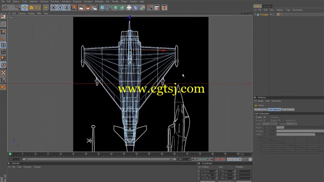Click the position X coordinate field
This screenshot has height=182, width=324.
point(208,171)
